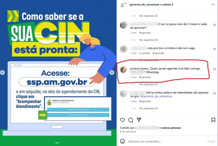Open governo_do_amazonas profile from header
This screenshot has height=146, width=218.
pos(145,4)
